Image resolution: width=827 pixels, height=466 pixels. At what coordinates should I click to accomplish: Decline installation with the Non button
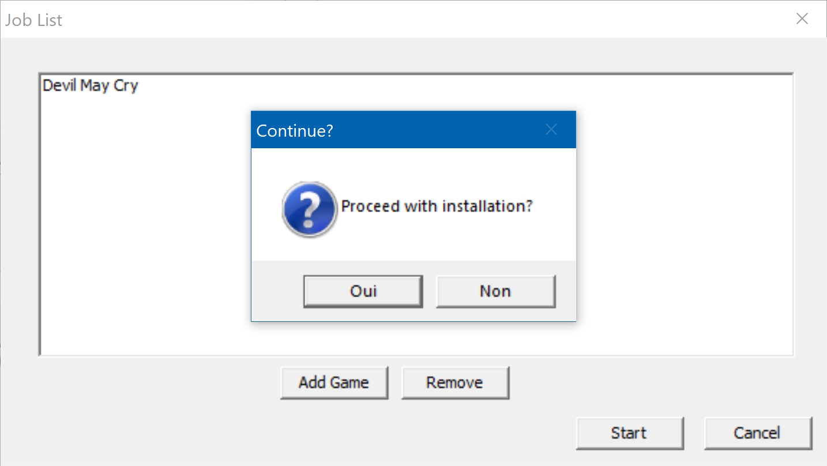[x=495, y=291]
